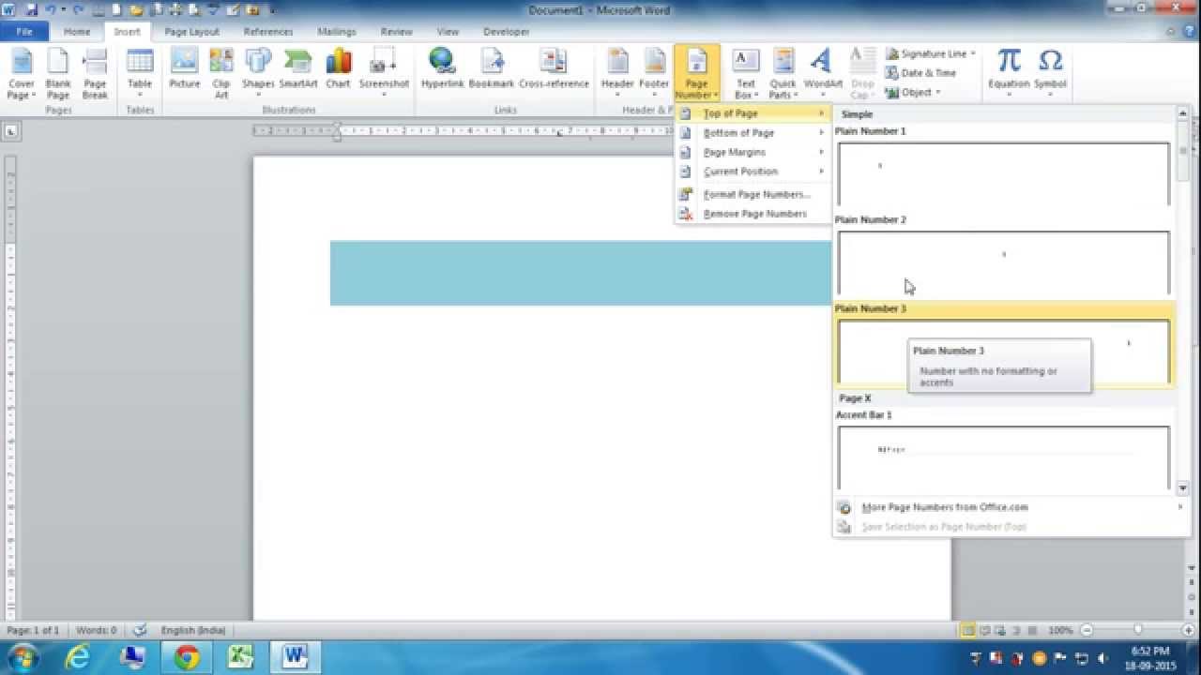Open the Quick Parts menu
This screenshot has width=1201, height=675.
783,74
